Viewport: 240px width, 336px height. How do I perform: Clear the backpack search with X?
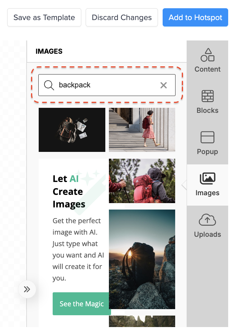[163, 85]
